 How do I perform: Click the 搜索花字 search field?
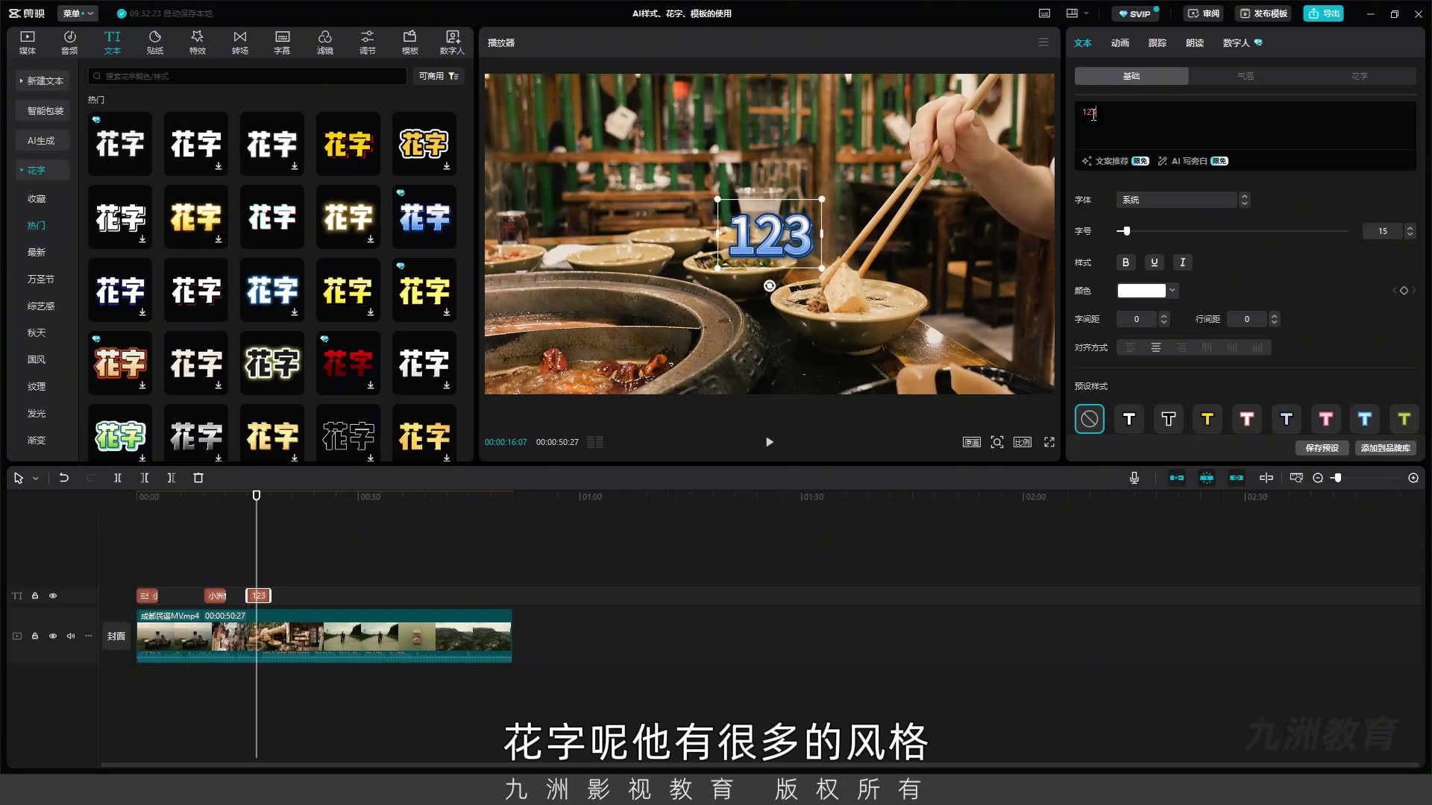click(x=248, y=76)
